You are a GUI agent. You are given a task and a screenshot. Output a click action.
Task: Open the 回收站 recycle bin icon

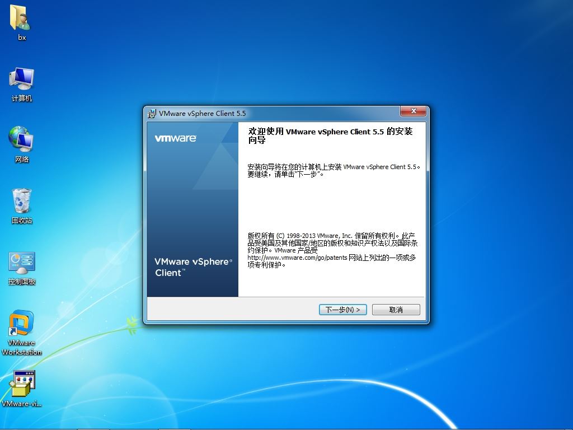(22, 200)
